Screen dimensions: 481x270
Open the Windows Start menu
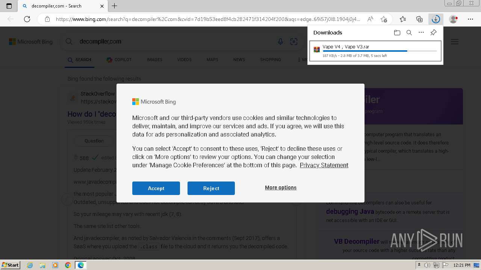pos(11,265)
